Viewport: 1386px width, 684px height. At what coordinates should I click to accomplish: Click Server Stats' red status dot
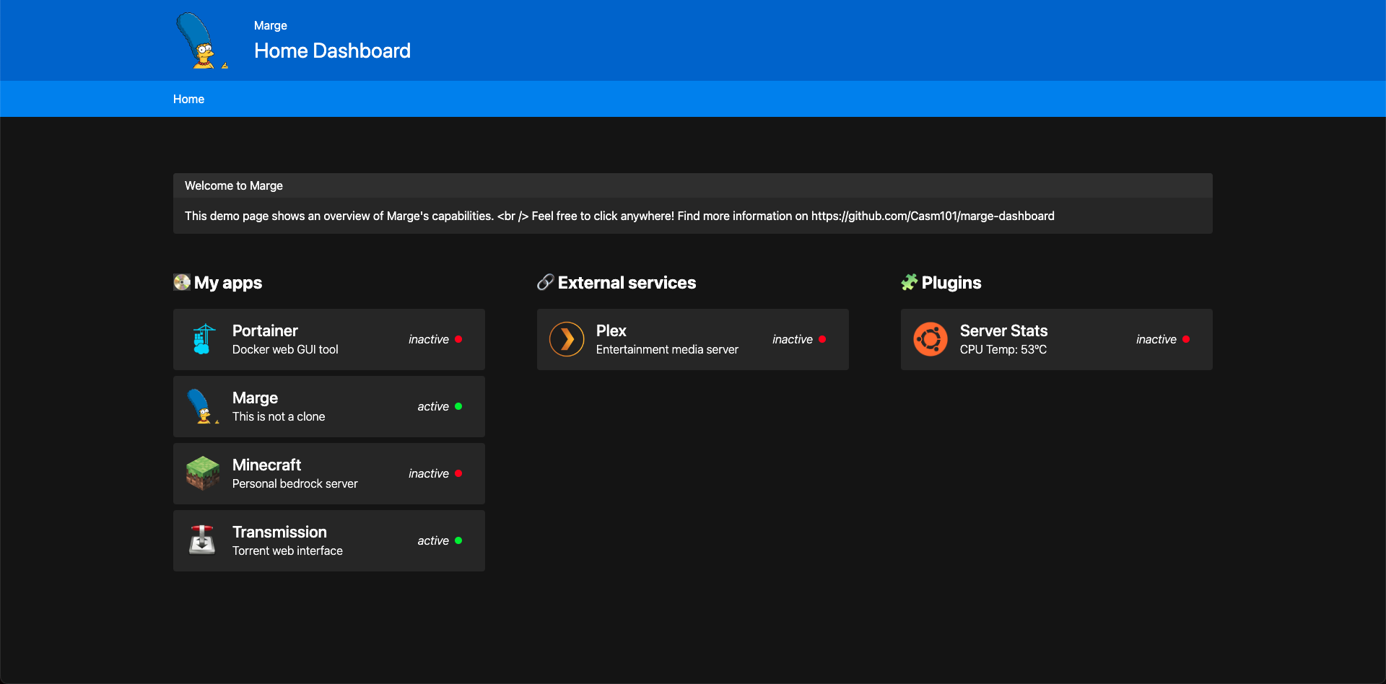click(x=1186, y=339)
